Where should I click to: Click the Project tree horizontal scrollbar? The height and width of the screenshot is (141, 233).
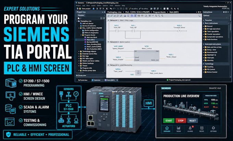(90, 73)
